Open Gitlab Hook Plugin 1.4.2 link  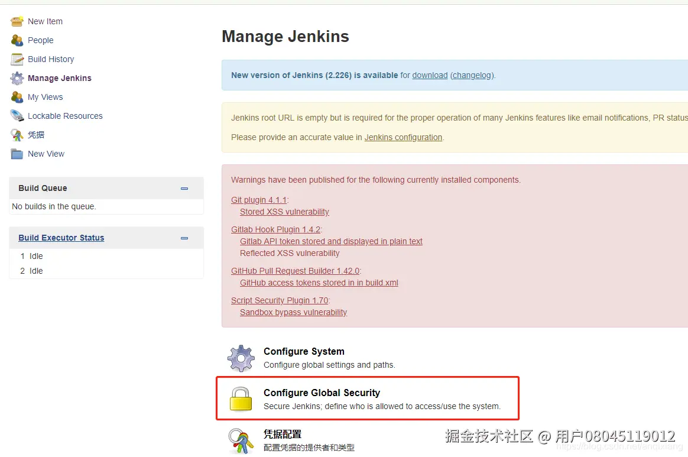(x=276, y=229)
